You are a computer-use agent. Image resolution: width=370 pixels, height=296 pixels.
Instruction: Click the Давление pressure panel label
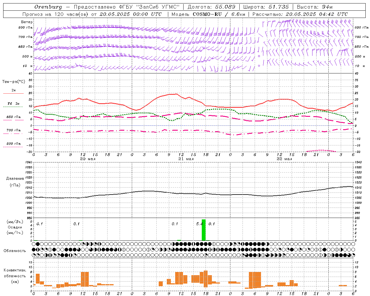[15, 178]
